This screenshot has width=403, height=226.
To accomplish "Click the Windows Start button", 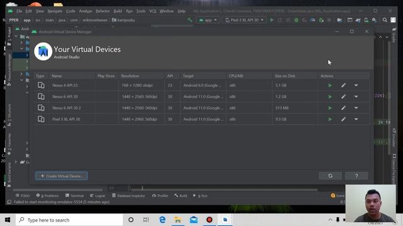I will 8,220.
